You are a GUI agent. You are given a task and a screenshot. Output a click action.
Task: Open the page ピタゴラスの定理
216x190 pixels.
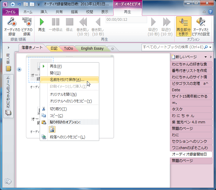[191, 84]
